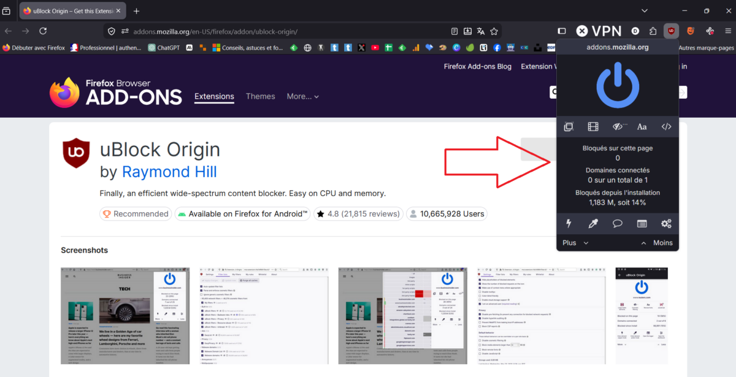Open the Firefox hamburger menu
This screenshot has width=736, height=377.
point(727,31)
